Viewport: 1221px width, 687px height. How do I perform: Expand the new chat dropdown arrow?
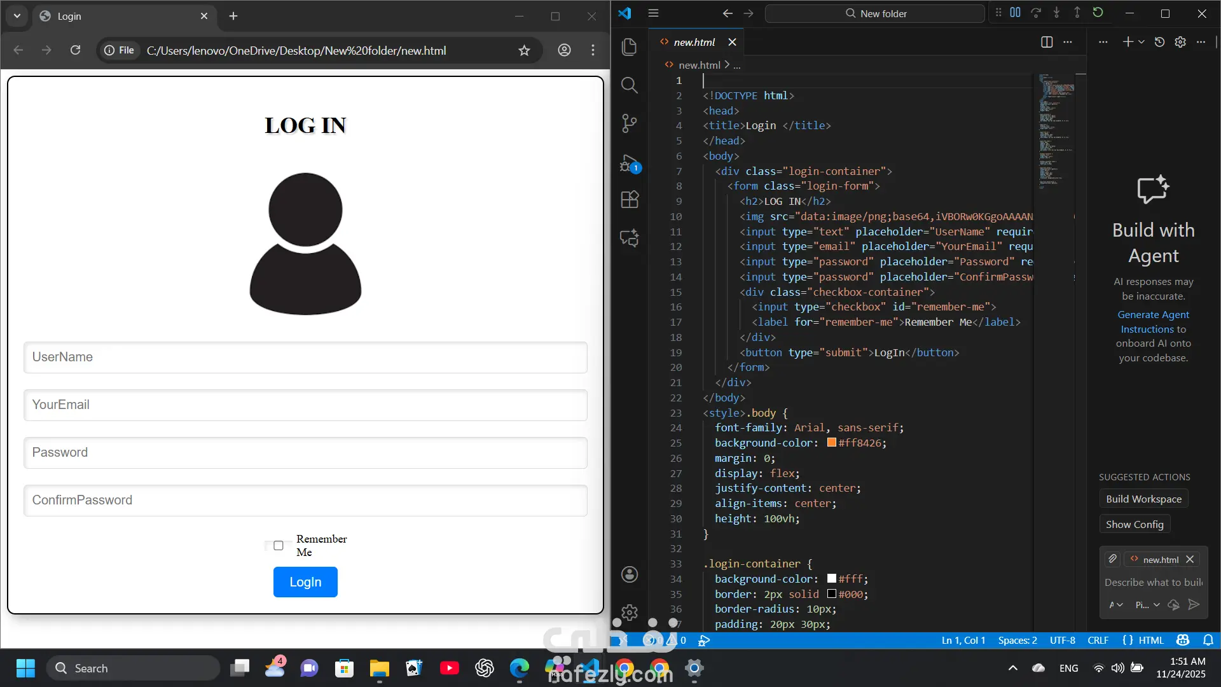click(x=1142, y=42)
